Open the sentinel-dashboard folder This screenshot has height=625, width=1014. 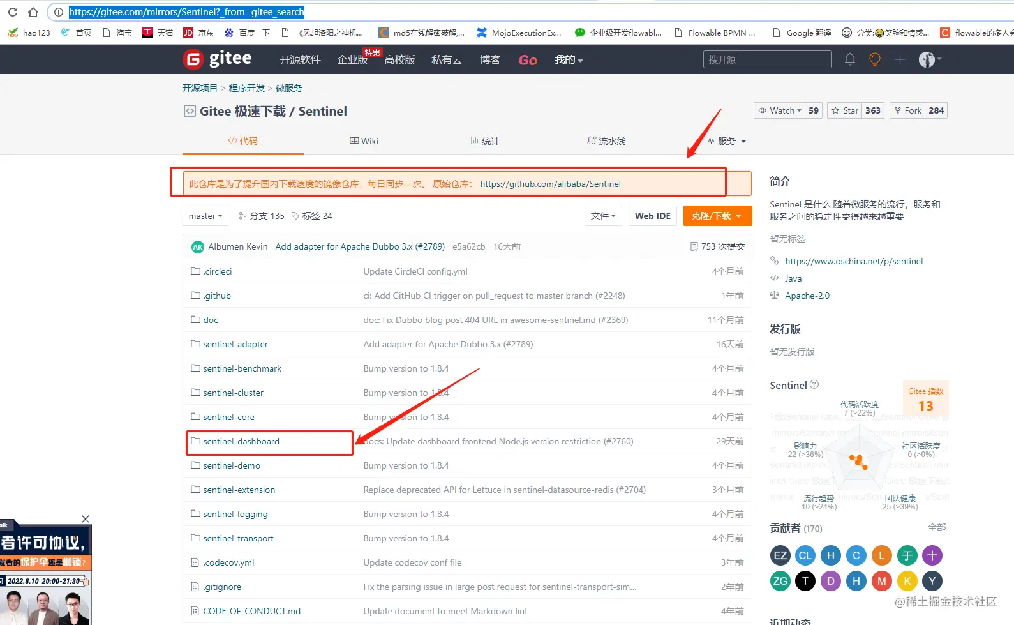(241, 441)
